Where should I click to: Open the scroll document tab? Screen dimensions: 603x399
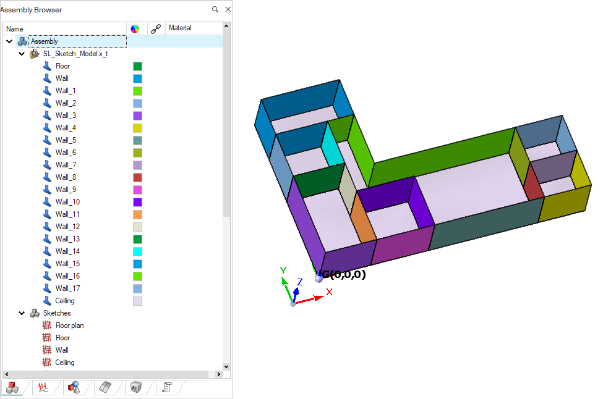pyautogui.click(x=166, y=387)
